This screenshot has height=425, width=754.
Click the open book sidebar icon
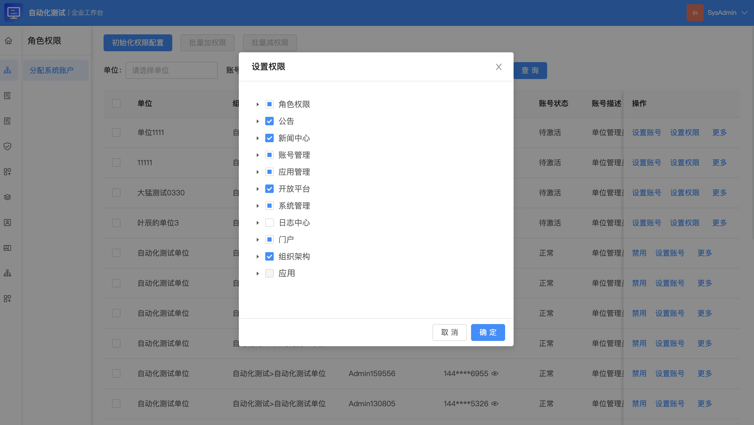pyautogui.click(x=8, y=248)
